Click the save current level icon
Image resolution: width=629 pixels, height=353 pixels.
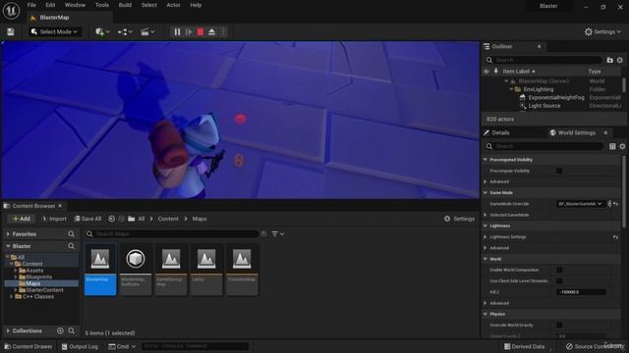tap(11, 32)
